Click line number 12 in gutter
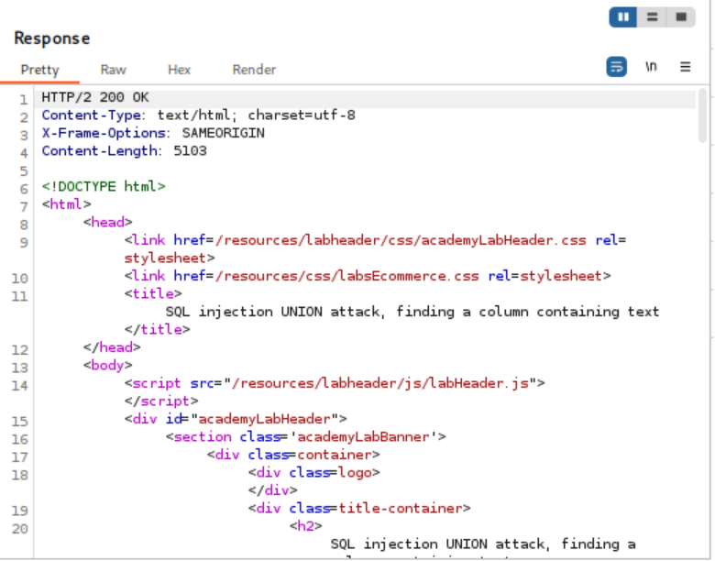 pyautogui.click(x=21, y=348)
